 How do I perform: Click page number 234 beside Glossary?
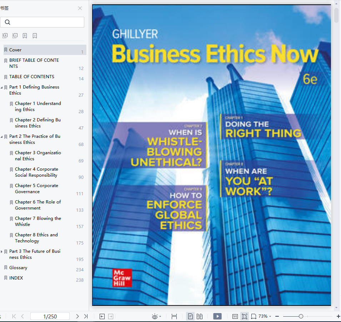pos(80,270)
